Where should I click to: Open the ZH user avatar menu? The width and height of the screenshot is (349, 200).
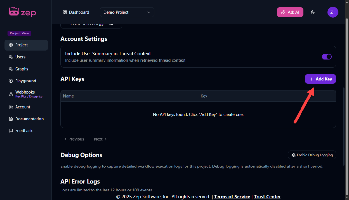pos(333,12)
